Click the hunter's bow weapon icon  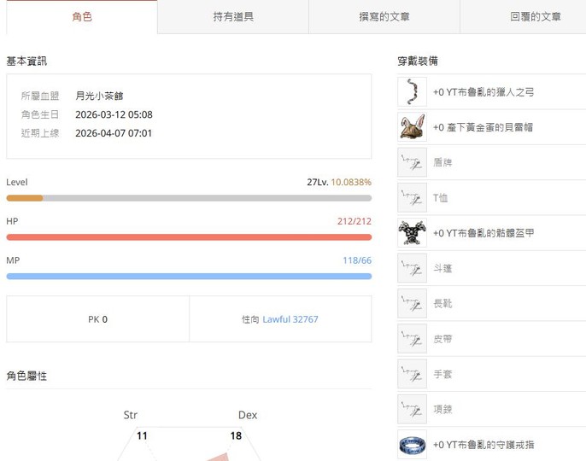[412, 91]
